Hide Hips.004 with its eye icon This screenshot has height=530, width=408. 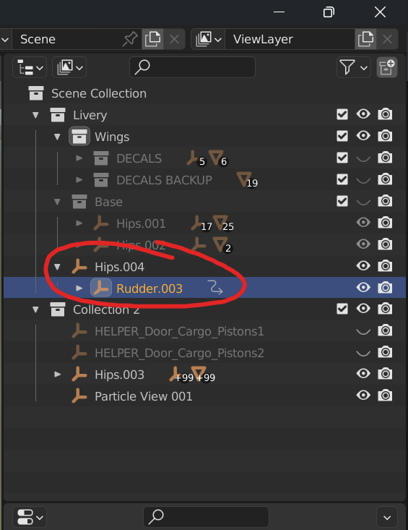(363, 265)
